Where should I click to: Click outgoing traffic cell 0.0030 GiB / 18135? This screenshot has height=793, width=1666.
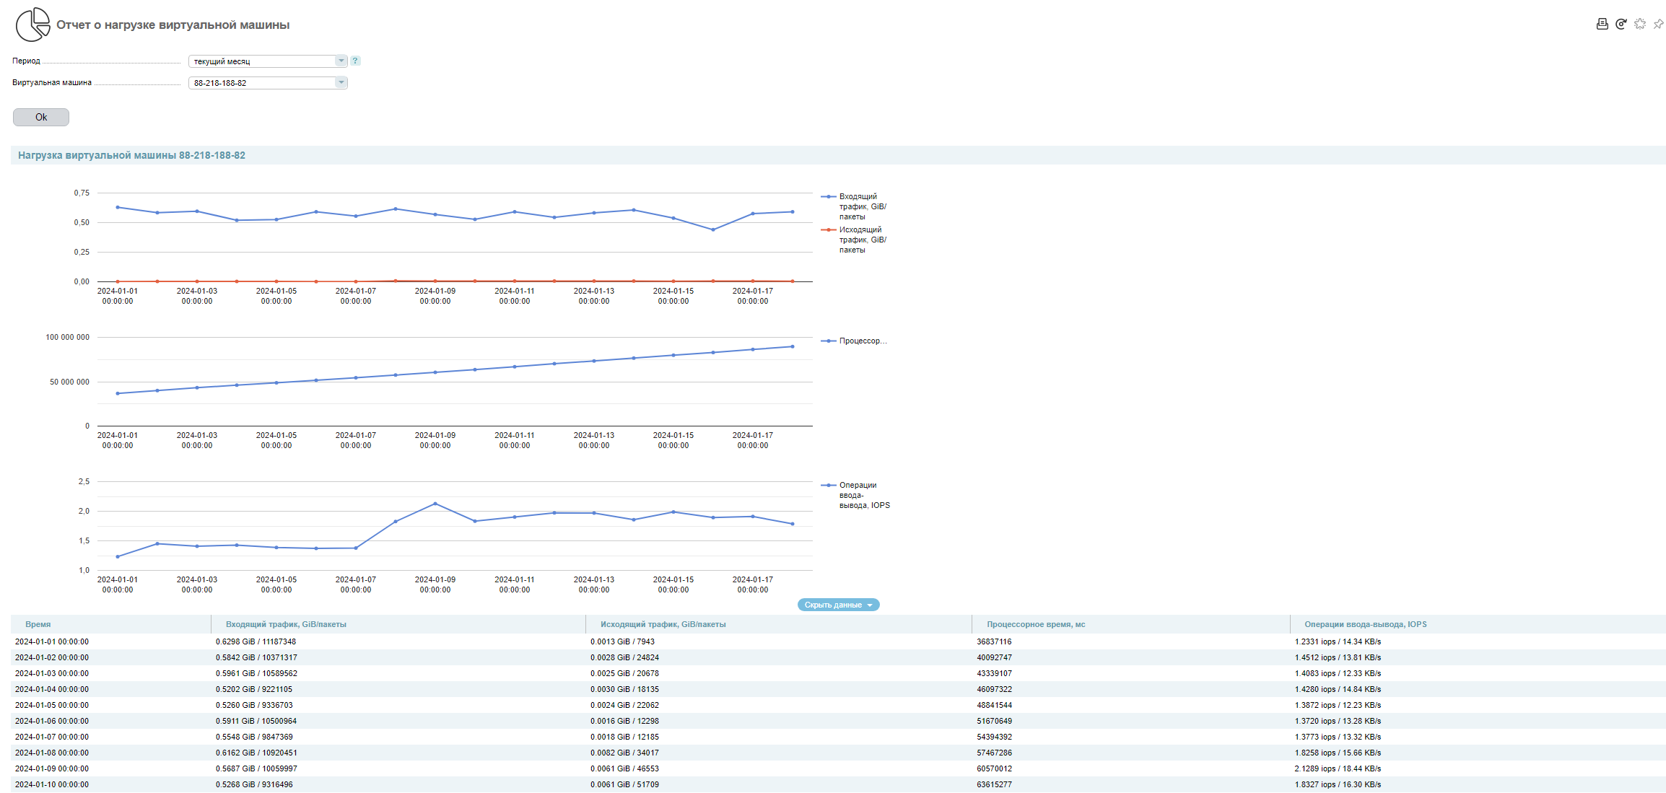click(624, 689)
